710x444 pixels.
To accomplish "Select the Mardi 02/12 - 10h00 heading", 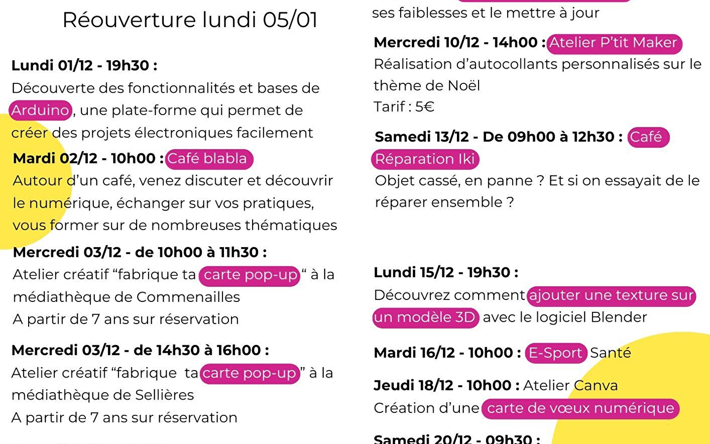I will click(88, 158).
